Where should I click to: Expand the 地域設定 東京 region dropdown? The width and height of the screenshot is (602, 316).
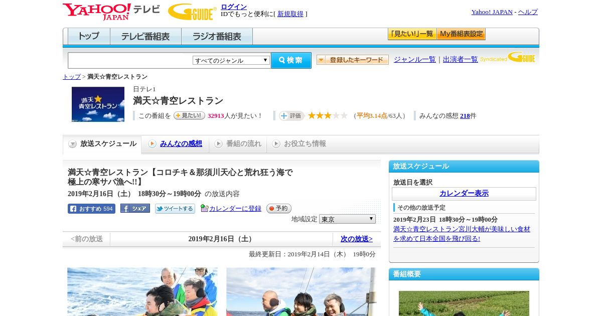[x=347, y=219]
